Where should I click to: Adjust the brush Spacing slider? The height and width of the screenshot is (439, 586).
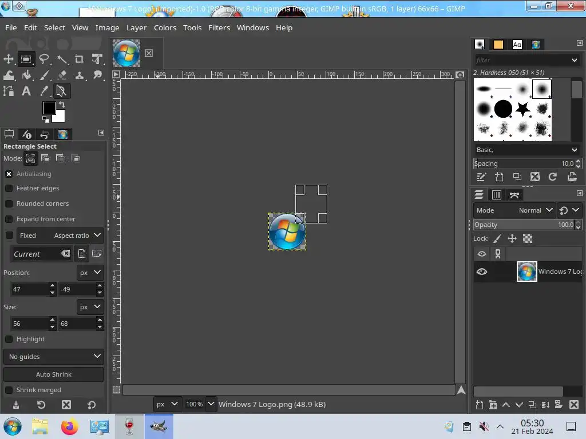524,163
